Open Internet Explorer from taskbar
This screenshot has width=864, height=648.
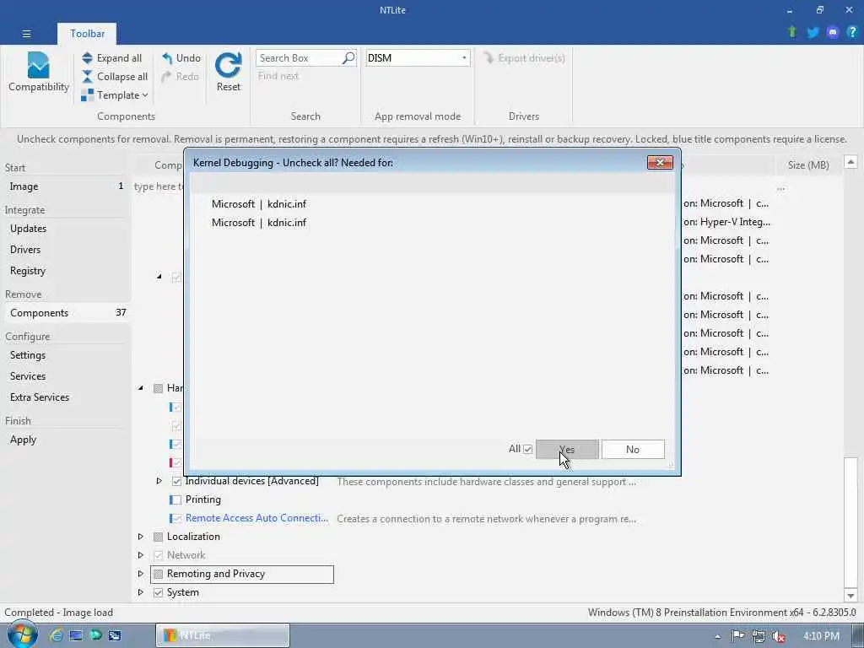point(57,635)
